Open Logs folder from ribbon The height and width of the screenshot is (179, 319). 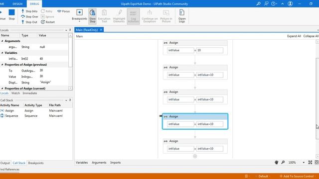[182, 16]
